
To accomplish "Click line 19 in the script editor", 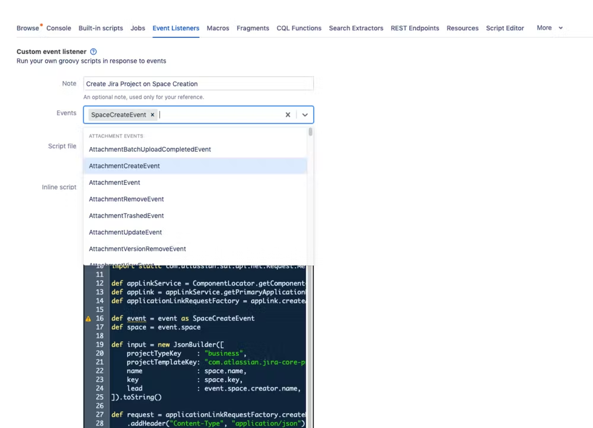I will [x=208, y=345].
